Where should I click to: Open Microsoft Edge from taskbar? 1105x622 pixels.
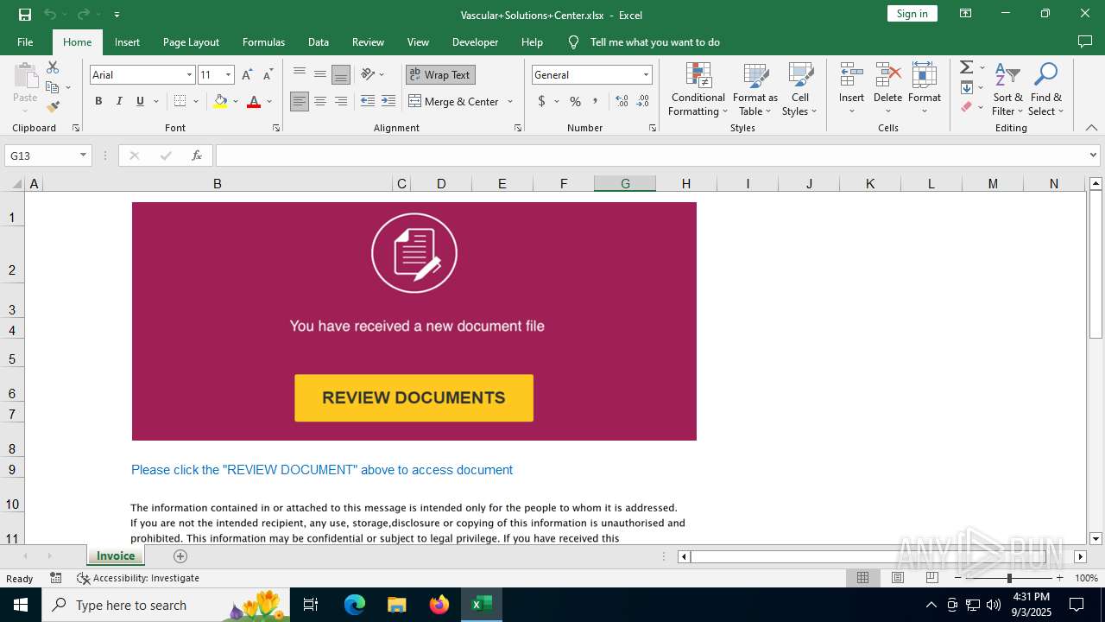click(x=355, y=605)
